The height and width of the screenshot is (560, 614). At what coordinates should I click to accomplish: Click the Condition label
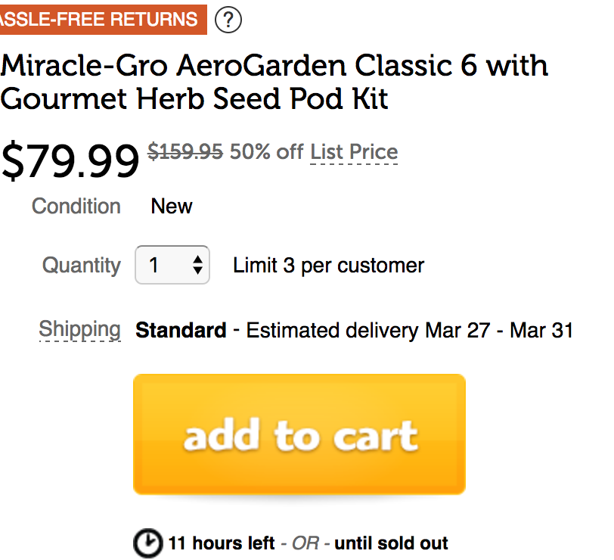[76, 206]
